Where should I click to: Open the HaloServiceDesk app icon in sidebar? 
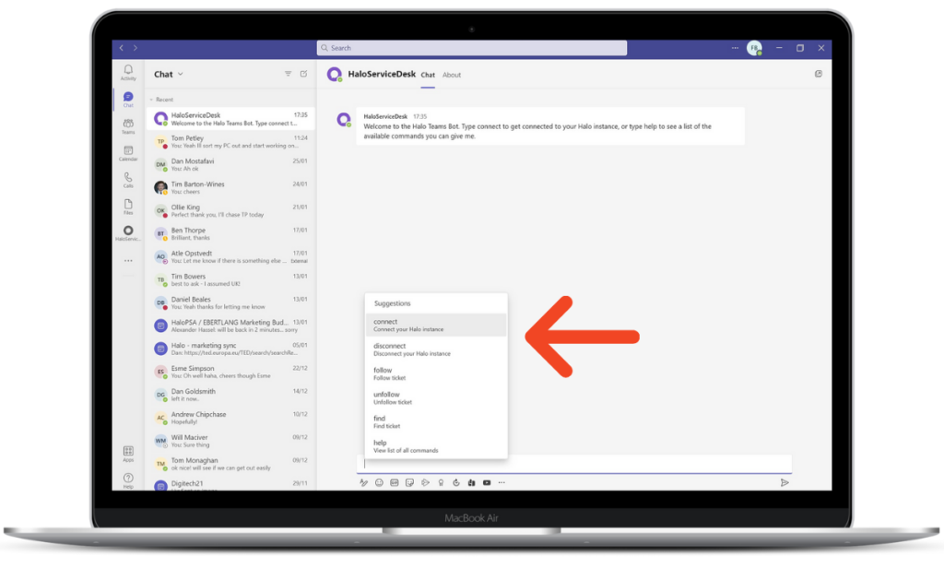coord(128,233)
